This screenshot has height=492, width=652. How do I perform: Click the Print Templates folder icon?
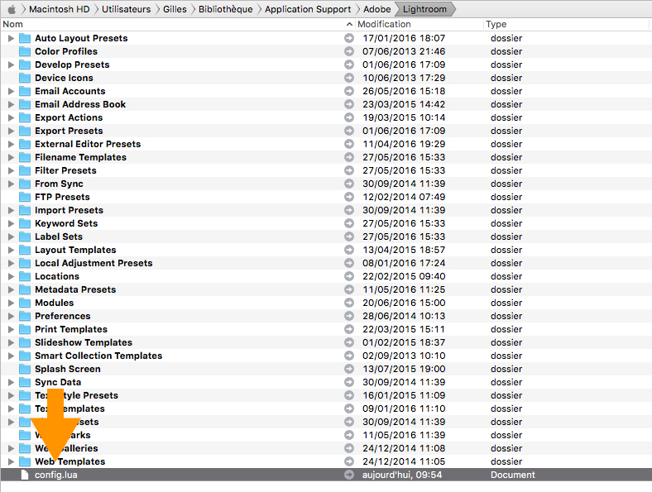[x=25, y=329]
